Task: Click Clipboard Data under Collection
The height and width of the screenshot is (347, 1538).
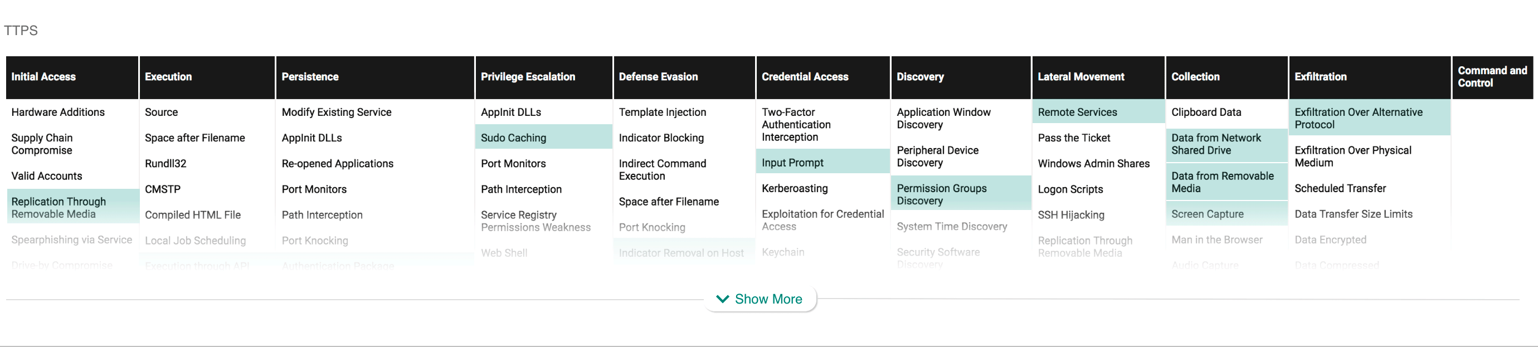Action: coord(1206,113)
